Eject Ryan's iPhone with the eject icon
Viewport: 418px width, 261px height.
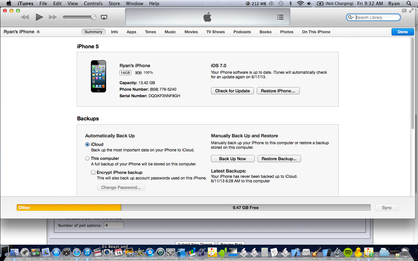[x=38, y=32]
